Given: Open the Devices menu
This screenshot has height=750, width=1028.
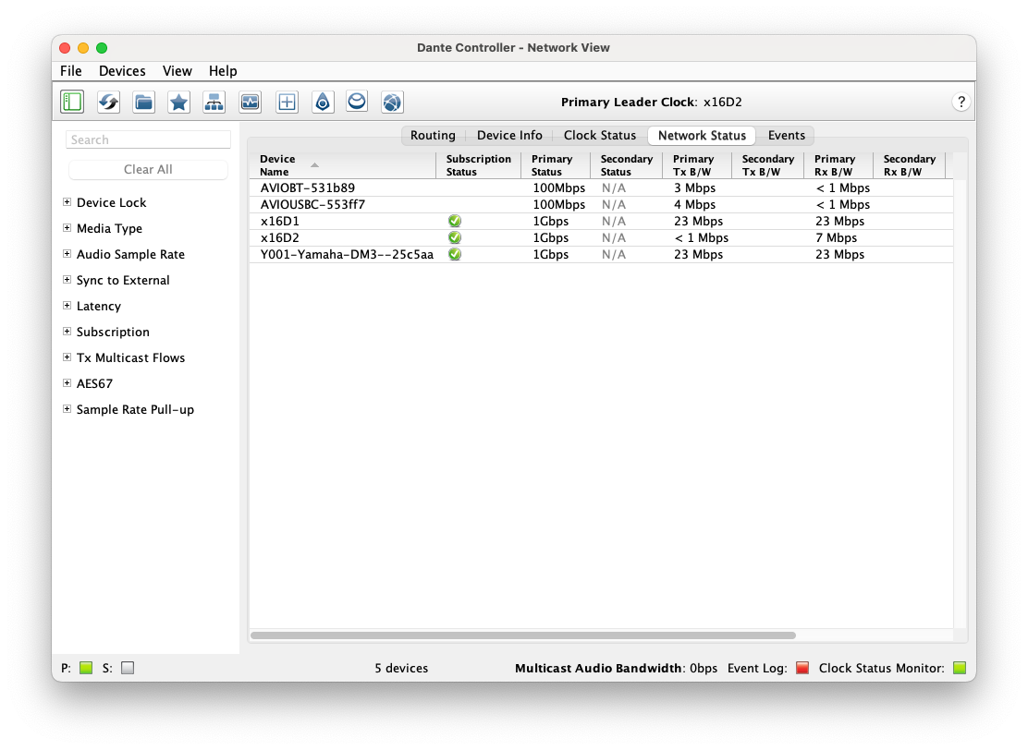Looking at the screenshot, I should (x=122, y=70).
